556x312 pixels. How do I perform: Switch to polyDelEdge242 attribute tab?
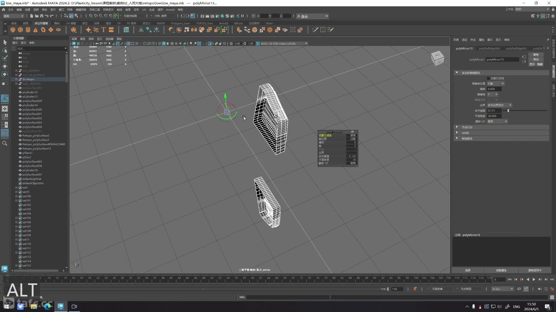489,49
